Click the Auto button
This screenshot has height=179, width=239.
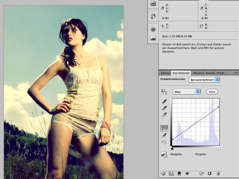click(x=212, y=92)
